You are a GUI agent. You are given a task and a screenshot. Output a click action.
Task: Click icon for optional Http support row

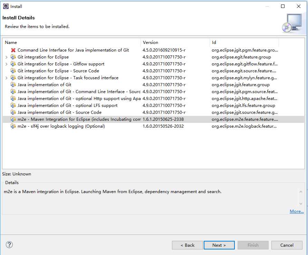tap(13, 99)
